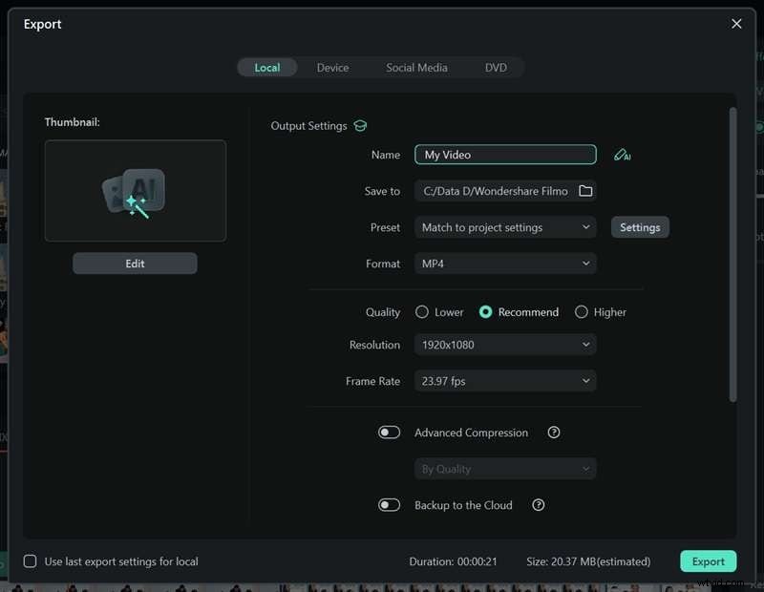764x592 pixels.
Task: Select the Lower quality option
Action: click(422, 312)
